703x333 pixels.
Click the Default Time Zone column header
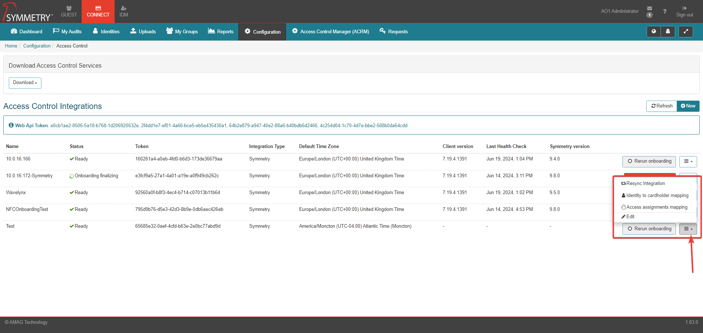[319, 147]
